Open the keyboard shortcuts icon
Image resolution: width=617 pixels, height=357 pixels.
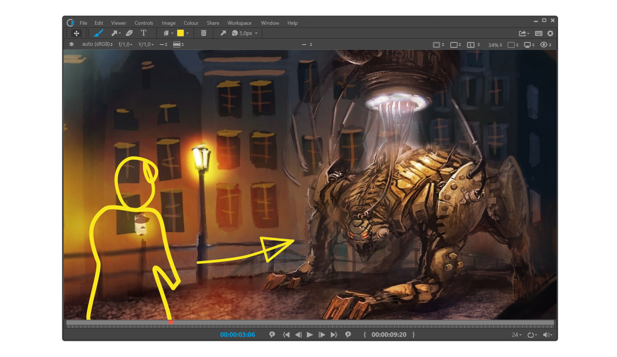pos(539,33)
